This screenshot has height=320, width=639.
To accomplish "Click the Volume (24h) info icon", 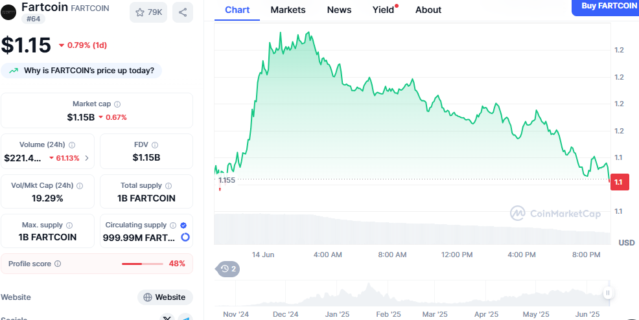I will click(72, 145).
